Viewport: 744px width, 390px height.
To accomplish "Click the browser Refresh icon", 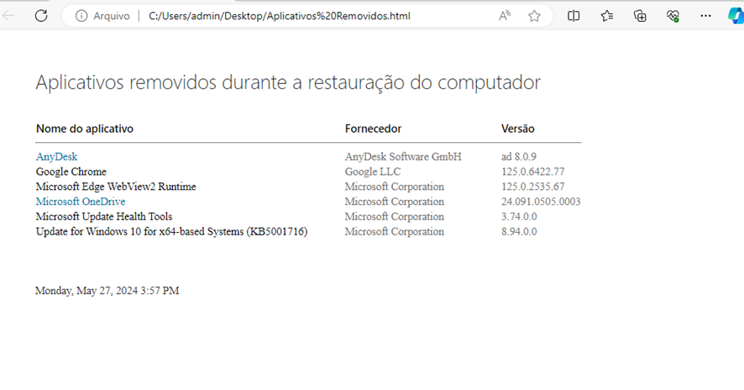I will pyautogui.click(x=41, y=16).
